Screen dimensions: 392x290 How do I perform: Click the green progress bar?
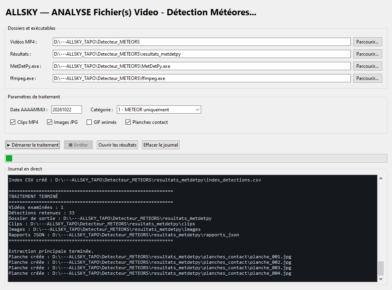point(196,158)
